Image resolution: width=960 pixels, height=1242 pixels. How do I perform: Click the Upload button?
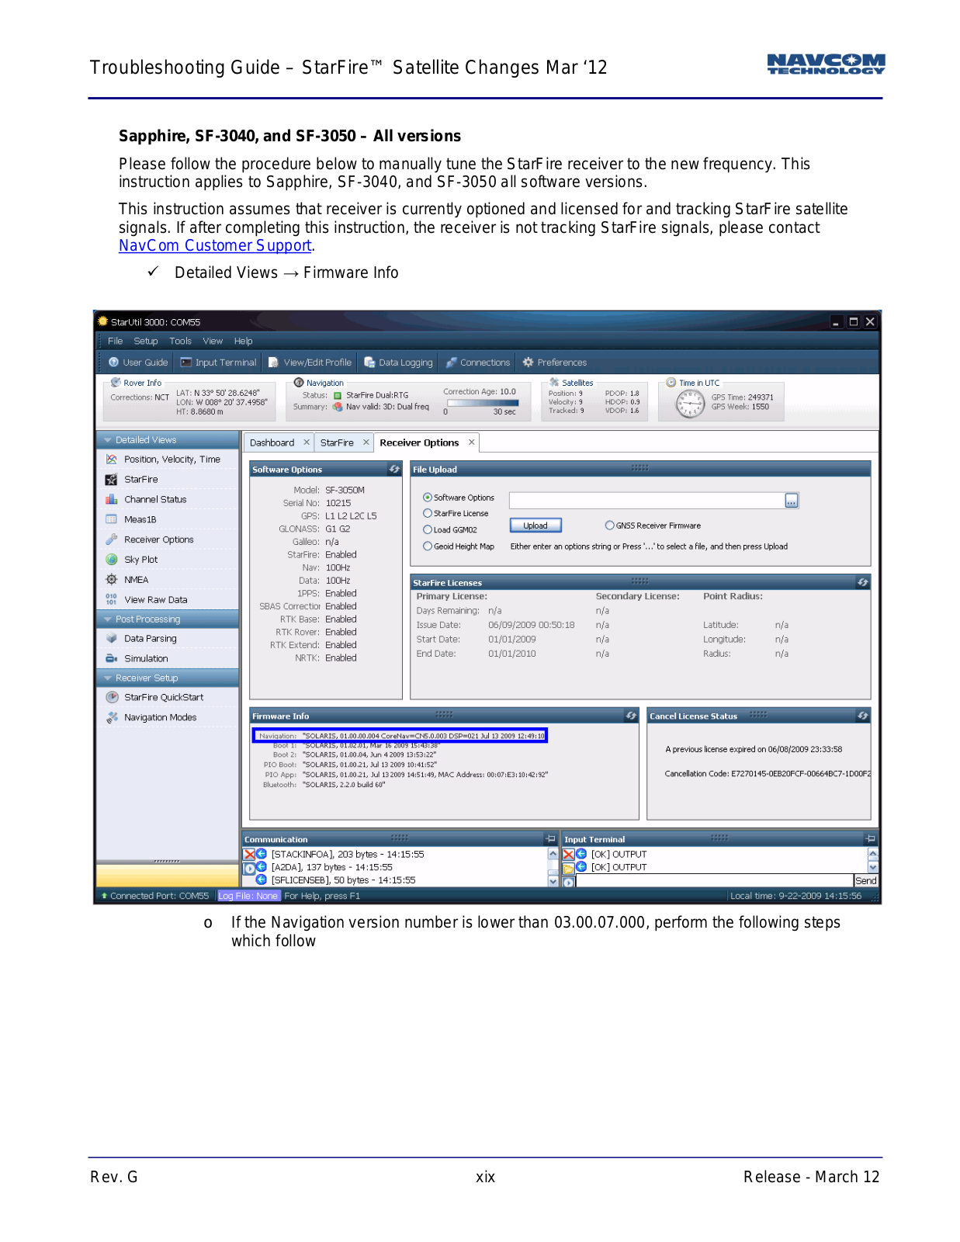coord(535,526)
